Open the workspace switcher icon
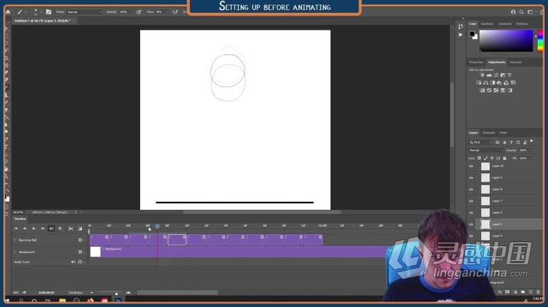Viewport: 548px width, 307px height. [530, 12]
